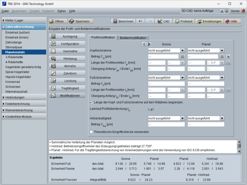Switch to the Breitenmodifikation tab
Image resolution: width=247 pixels, height=185 pixels.
[x=133, y=37]
